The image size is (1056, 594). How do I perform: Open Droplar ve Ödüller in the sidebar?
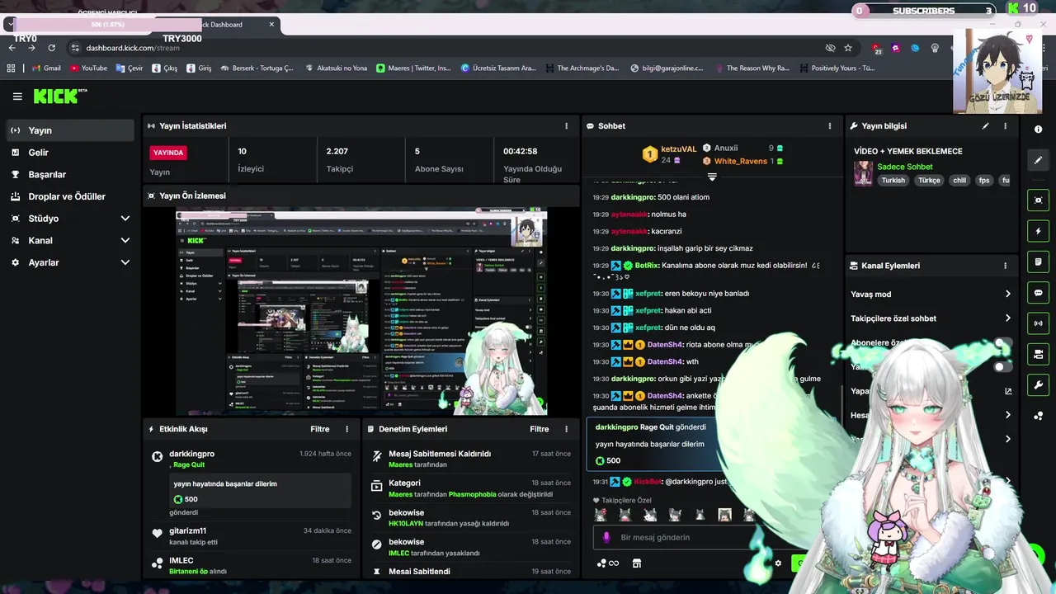click(70, 196)
